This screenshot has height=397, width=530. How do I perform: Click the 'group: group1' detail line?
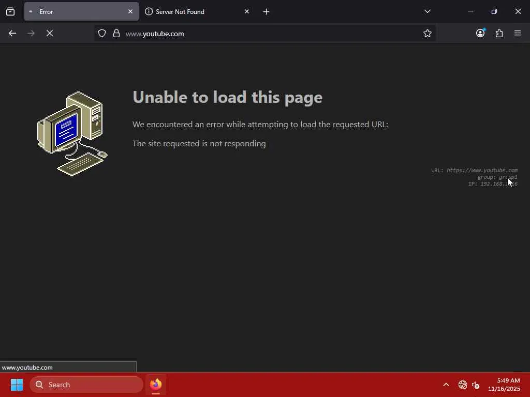tap(497, 177)
